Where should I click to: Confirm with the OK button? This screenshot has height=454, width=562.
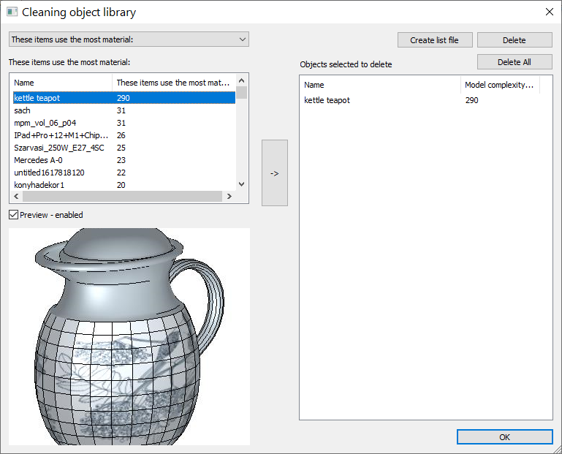coord(504,436)
